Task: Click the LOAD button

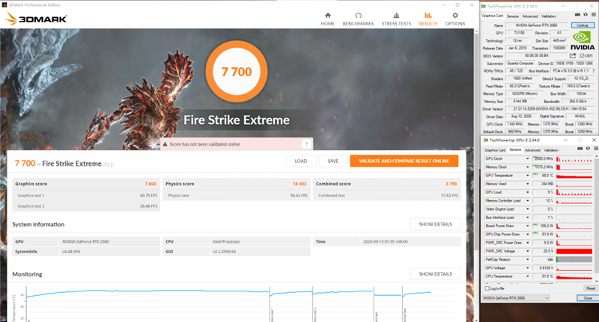Action: [x=301, y=161]
